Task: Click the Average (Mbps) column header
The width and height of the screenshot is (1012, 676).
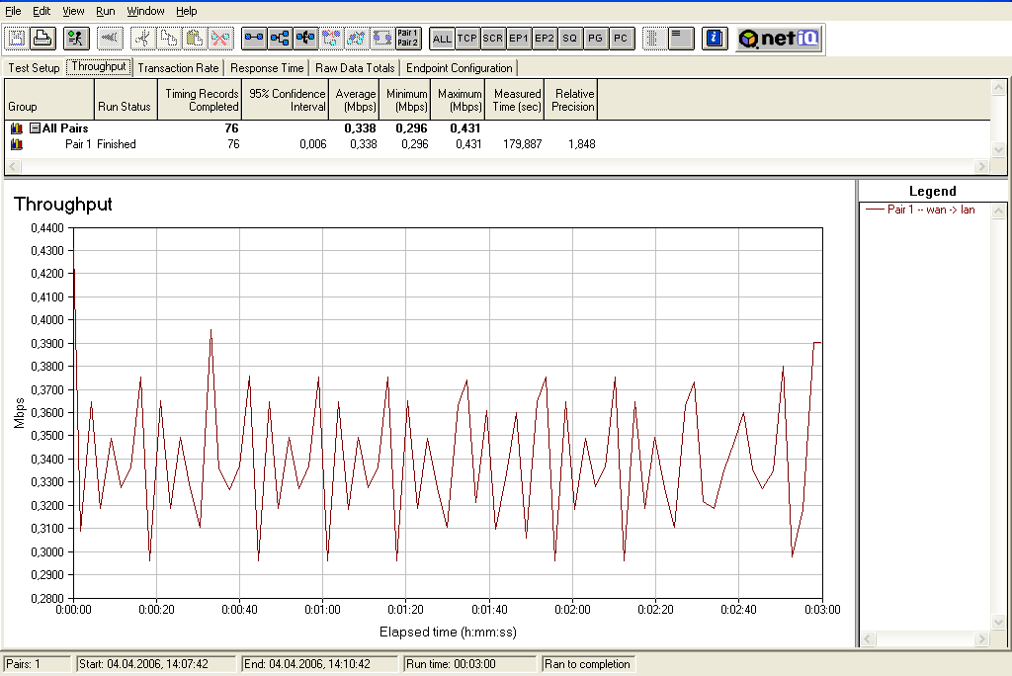Action: (x=356, y=100)
